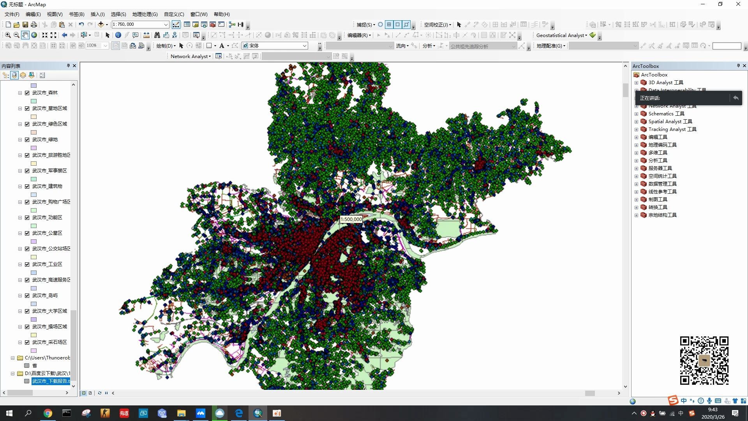
Task: Toggle the Editor toolbar icon
Action: coord(176,25)
